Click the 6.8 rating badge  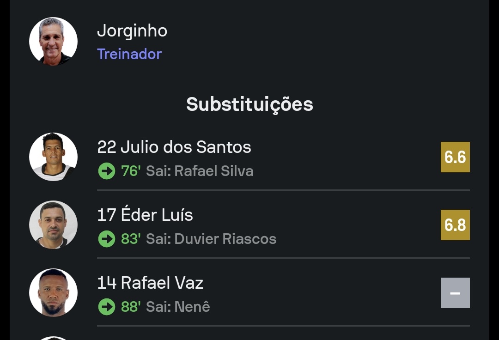455,225
